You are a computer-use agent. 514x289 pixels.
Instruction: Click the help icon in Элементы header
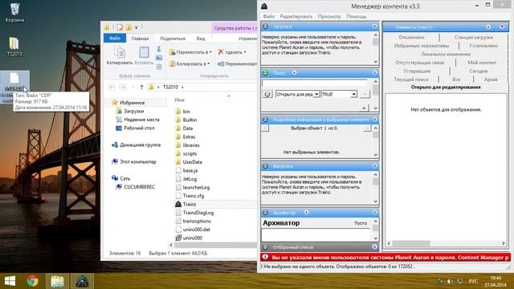[502, 26]
